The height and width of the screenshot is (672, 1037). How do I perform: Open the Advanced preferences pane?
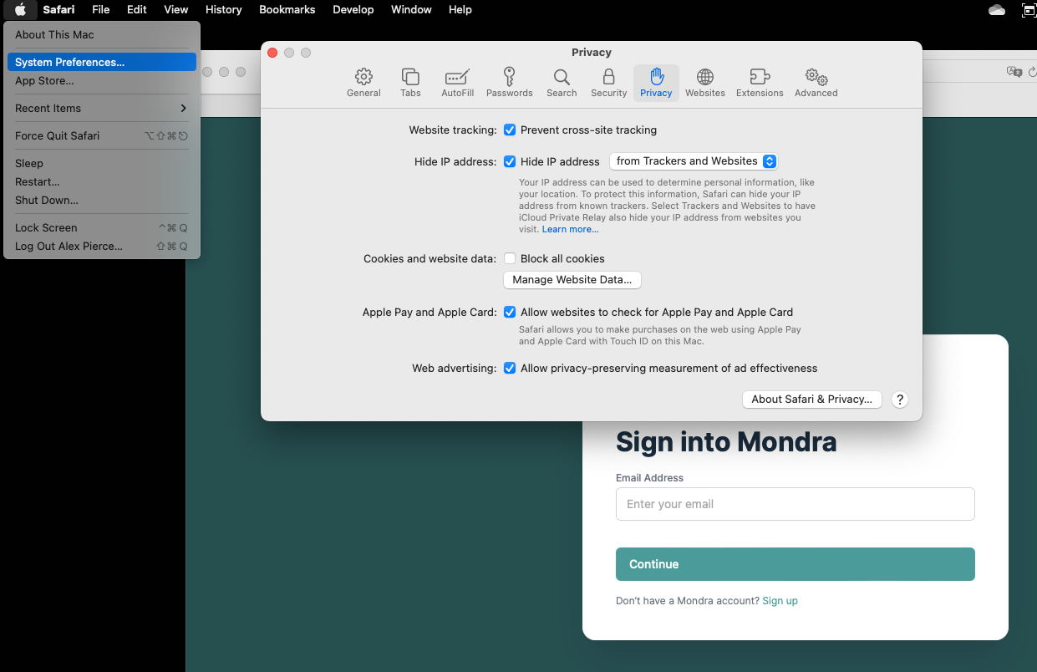pyautogui.click(x=816, y=83)
